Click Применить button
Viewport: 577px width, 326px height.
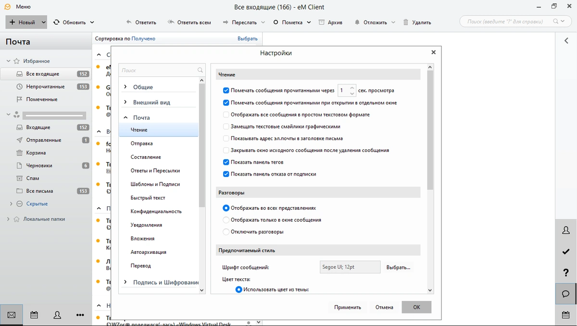click(348, 307)
